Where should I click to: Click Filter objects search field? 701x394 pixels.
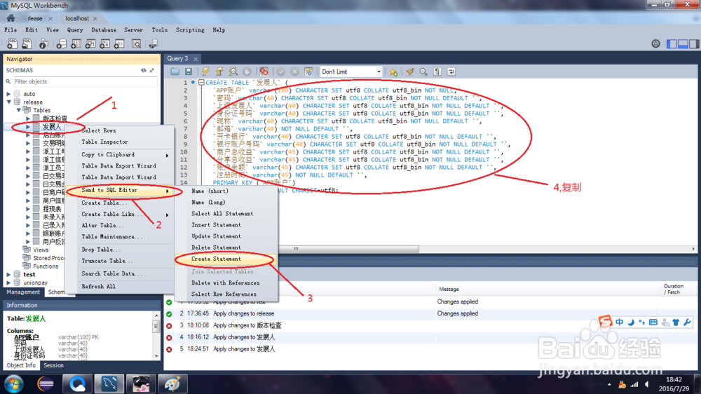(85, 81)
